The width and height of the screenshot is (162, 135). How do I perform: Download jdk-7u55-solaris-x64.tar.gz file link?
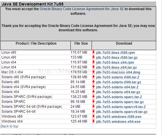click(x=118, y=92)
